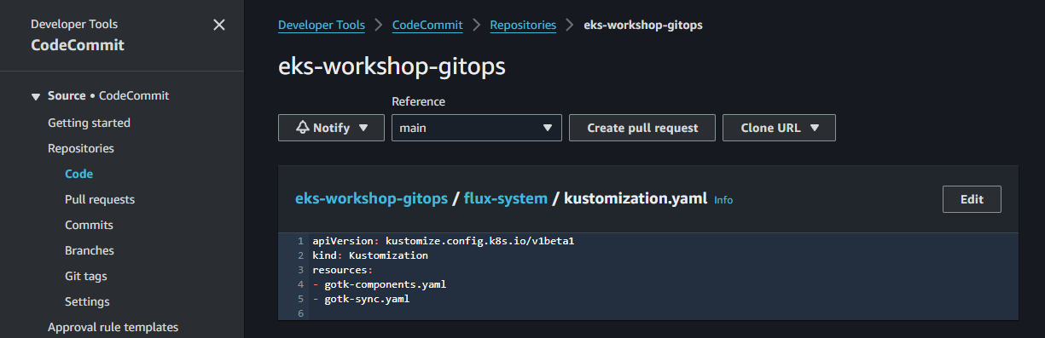
Task: Click the Info link beside kustomization.yaml
Action: (x=723, y=200)
